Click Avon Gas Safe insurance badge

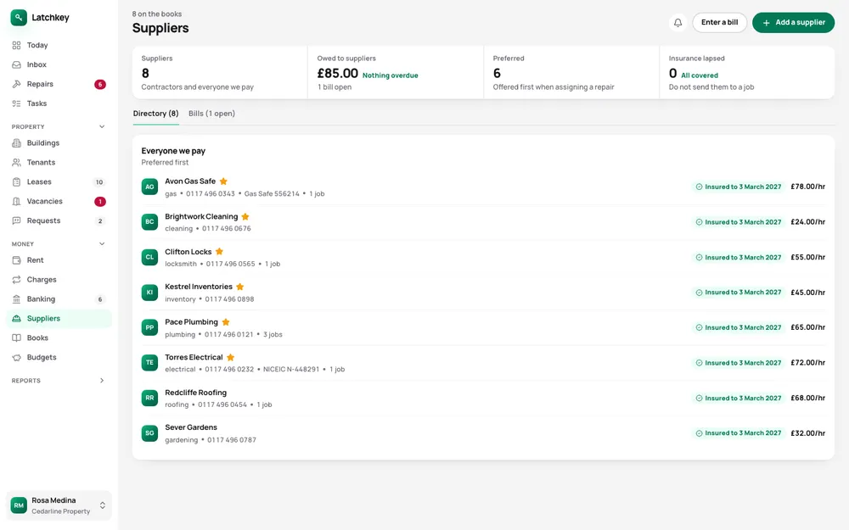point(739,187)
